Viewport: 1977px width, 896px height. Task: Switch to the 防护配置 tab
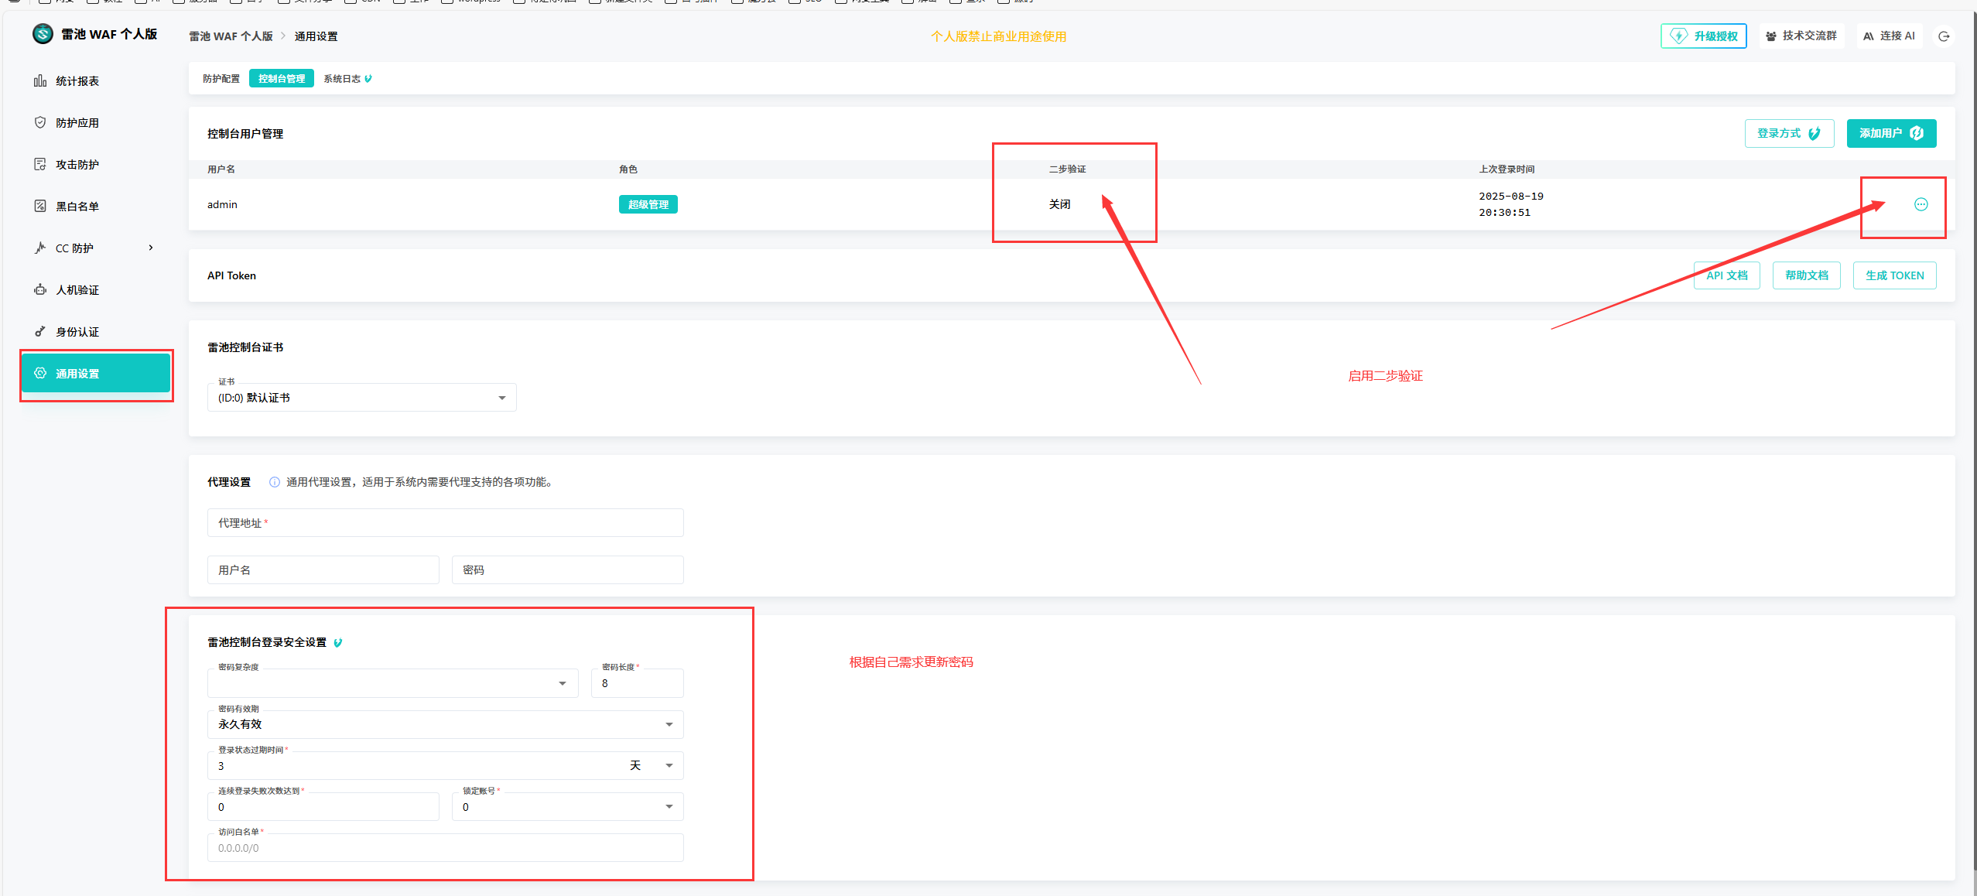[x=221, y=79]
